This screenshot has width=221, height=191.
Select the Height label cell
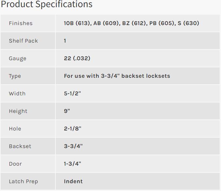[x=28, y=111]
